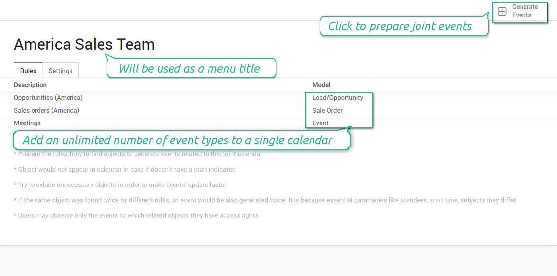The width and height of the screenshot is (557, 276).
Task: Click the Event model cell
Action: click(x=320, y=123)
